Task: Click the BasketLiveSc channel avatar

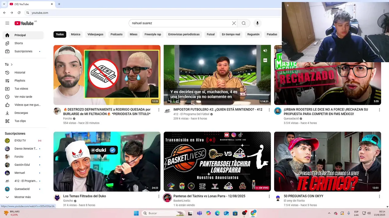Action: point(167,198)
